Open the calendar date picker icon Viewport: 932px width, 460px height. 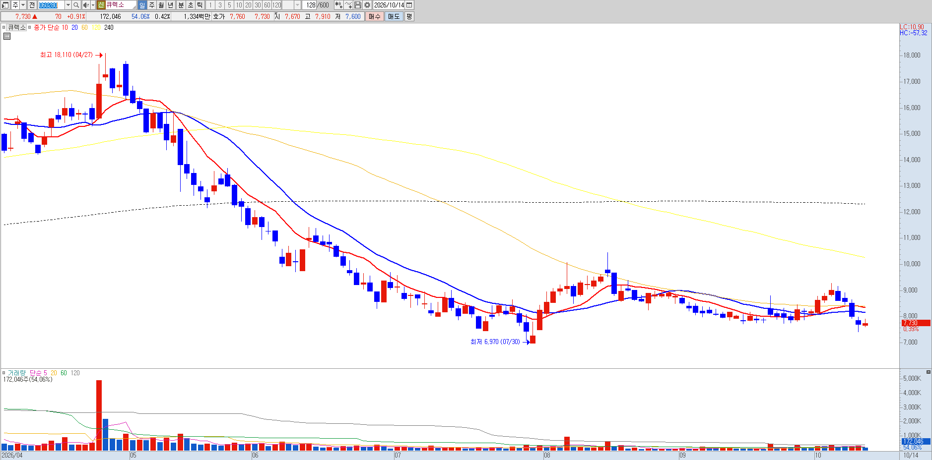[x=409, y=5]
